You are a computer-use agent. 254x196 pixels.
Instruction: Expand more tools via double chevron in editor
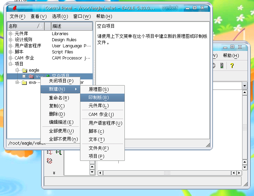pos(54,173)
